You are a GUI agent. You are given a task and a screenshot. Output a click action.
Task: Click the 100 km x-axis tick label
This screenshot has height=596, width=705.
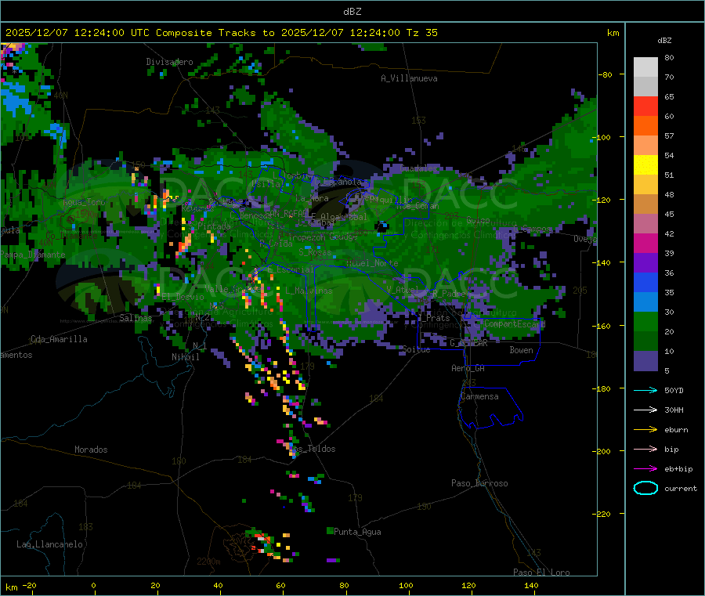click(406, 585)
